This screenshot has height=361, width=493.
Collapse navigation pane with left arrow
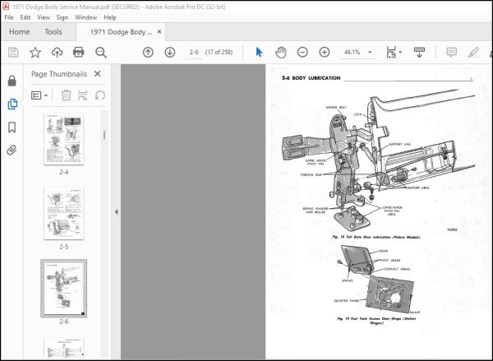pyautogui.click(x=117, y=212)
